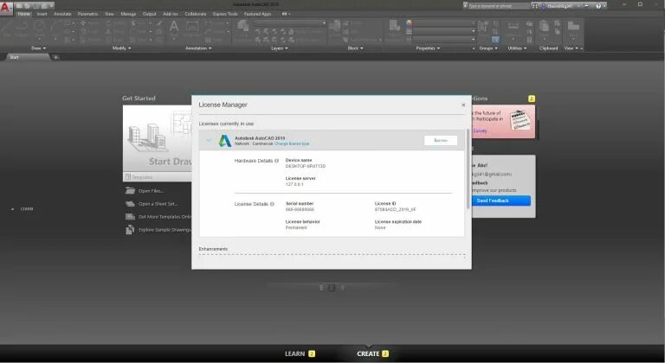Open the Collaborate ribbon tab
The height and width of the screenshot is (363, 665).
point(195,14)
